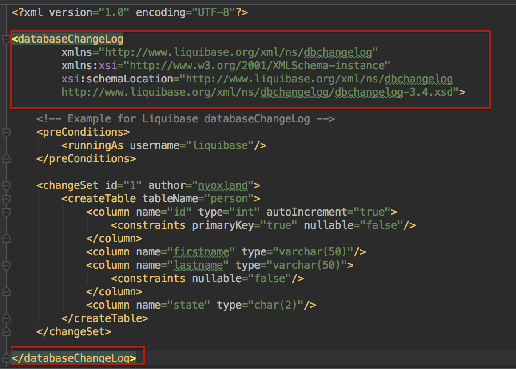The image size is (516, 369).
Task: Click the runningAs tag name
Action: pyautogui.click(x=95, y=145)
